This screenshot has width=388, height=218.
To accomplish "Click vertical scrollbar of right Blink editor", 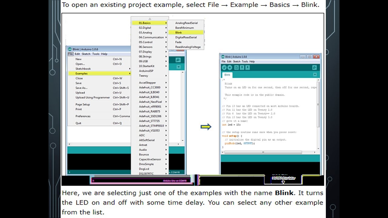I will pyautogui.click(x=318, y=104).
